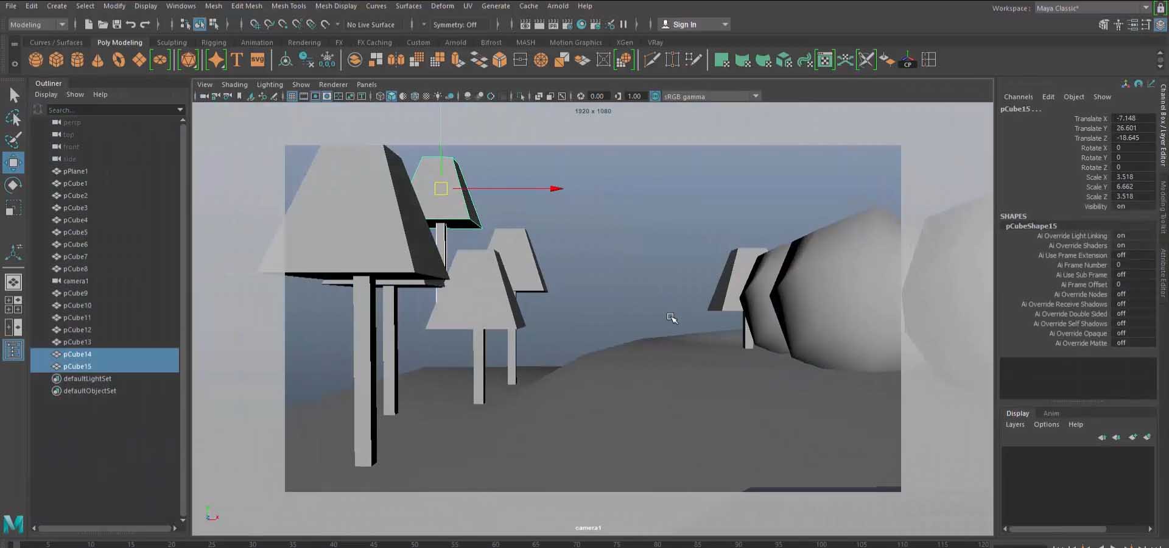Viewport: 1169px width, 548px height.
Task: Toggle sRGB color management in viewport
Action: click(655, 96)
